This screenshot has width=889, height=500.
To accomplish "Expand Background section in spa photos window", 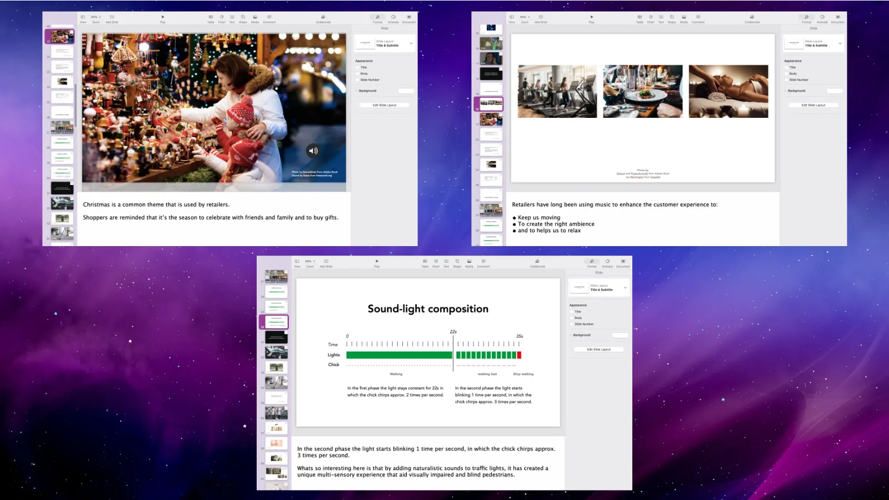I will pyautogui.click(x=785, y=91).
